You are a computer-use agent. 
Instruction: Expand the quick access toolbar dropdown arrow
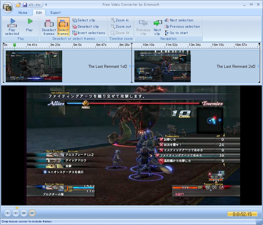[46, 5]
